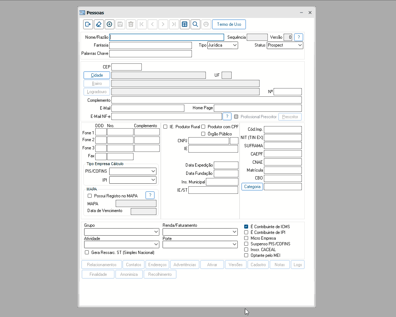
Task: Click the help button next to Versão
Action: [x=299, y=37]
